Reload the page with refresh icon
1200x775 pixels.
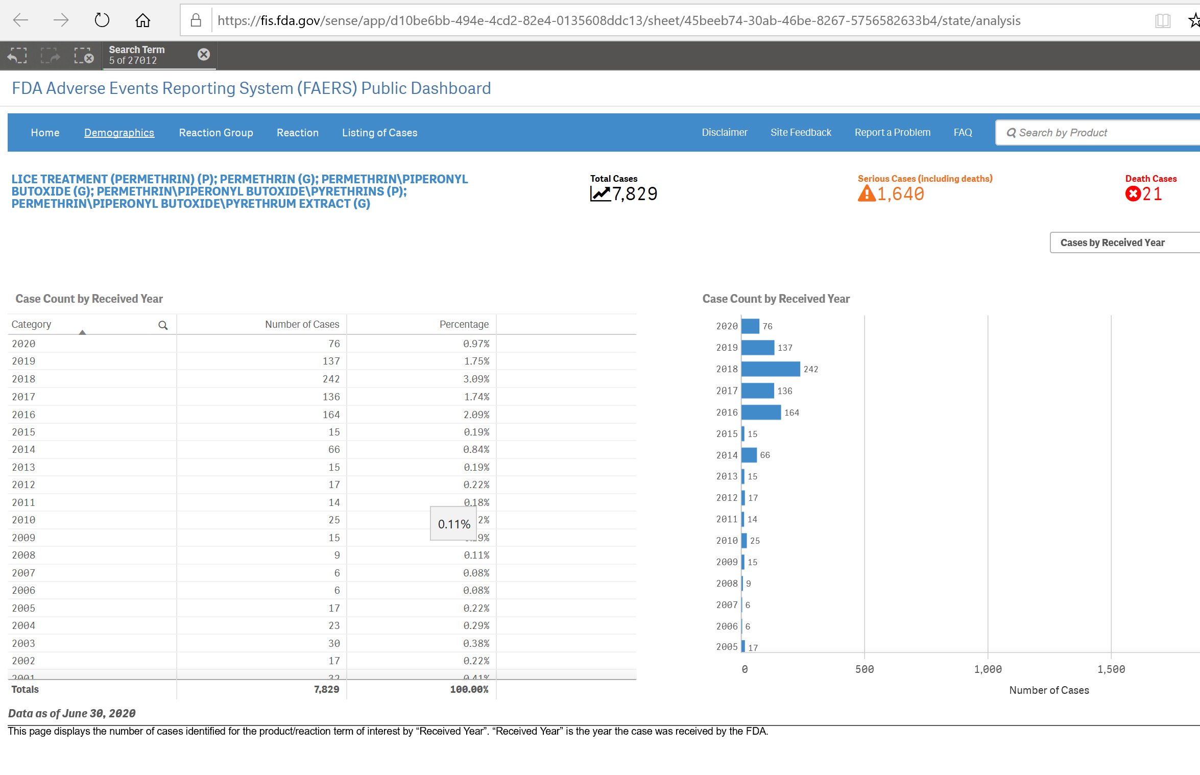point(102,20)
